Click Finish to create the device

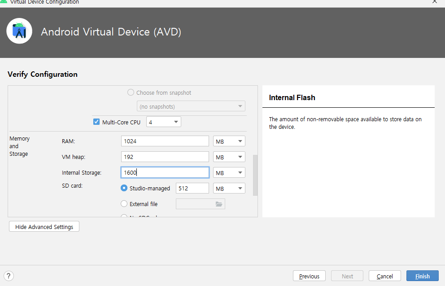point(422,276)
